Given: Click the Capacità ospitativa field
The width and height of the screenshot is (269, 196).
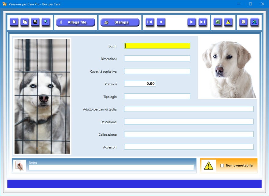Looking at the screenshot, I should (x=157, y=71).
